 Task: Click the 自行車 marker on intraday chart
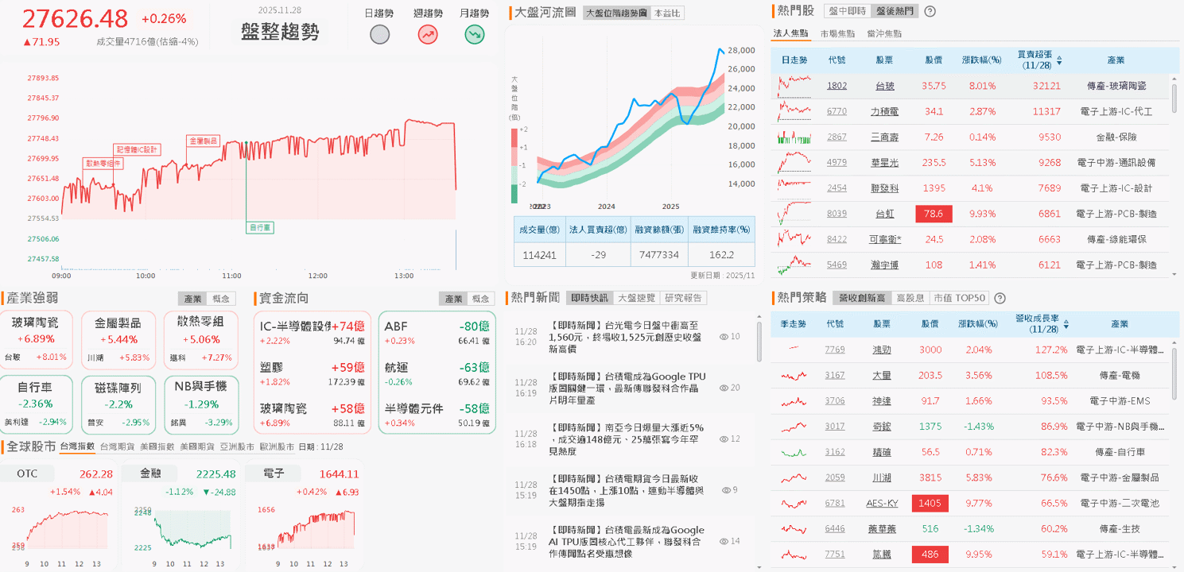(x=260, y=227)
